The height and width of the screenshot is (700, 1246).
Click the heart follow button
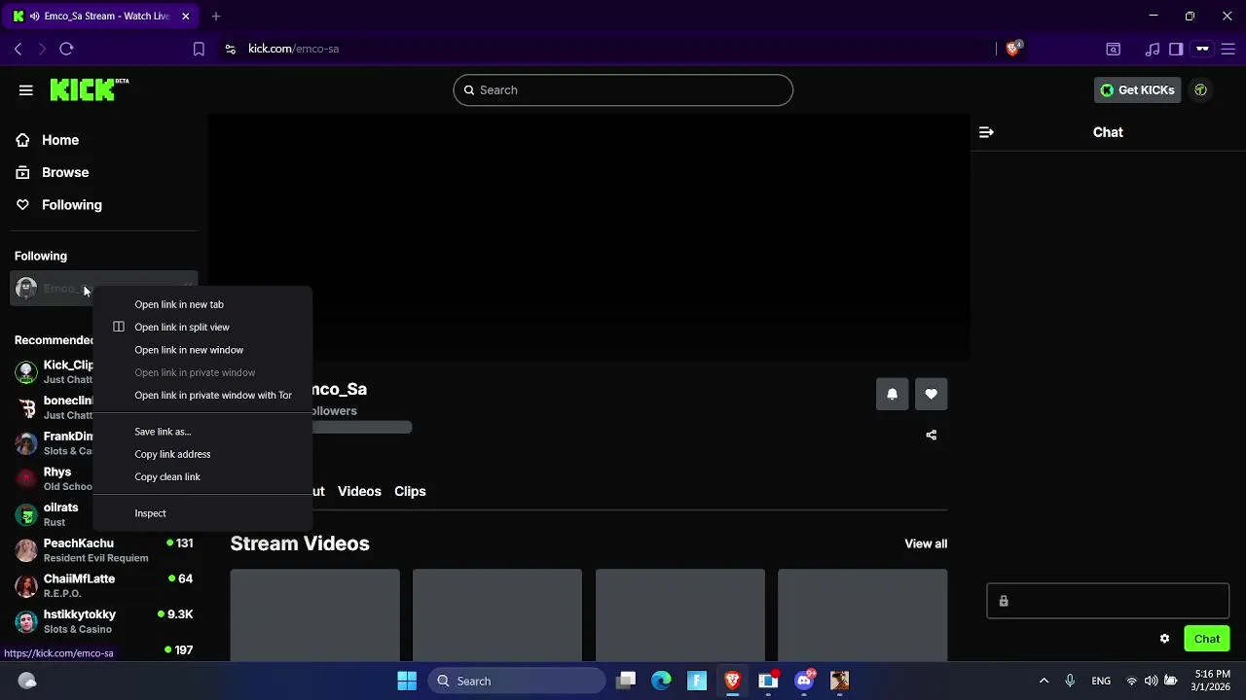(x=931, y=394)
